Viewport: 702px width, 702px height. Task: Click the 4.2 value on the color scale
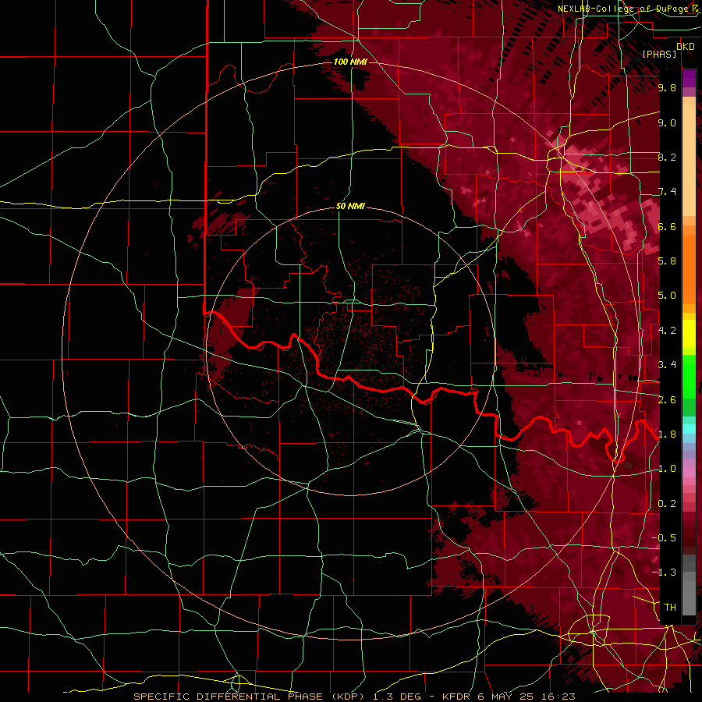pyautogui.click(x=667, y=331)
